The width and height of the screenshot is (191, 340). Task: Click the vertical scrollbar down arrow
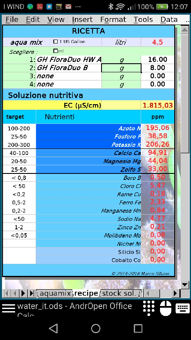185,284
